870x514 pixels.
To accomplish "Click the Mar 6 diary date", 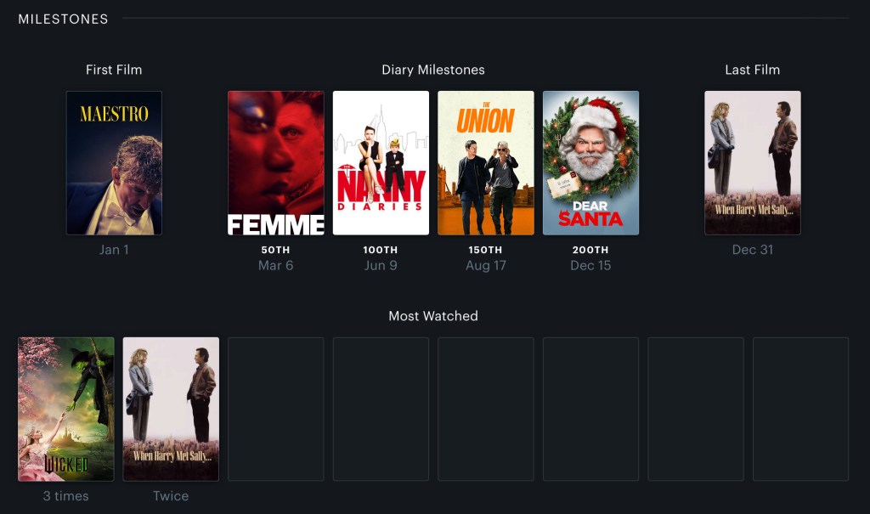I will pos(276,265).
